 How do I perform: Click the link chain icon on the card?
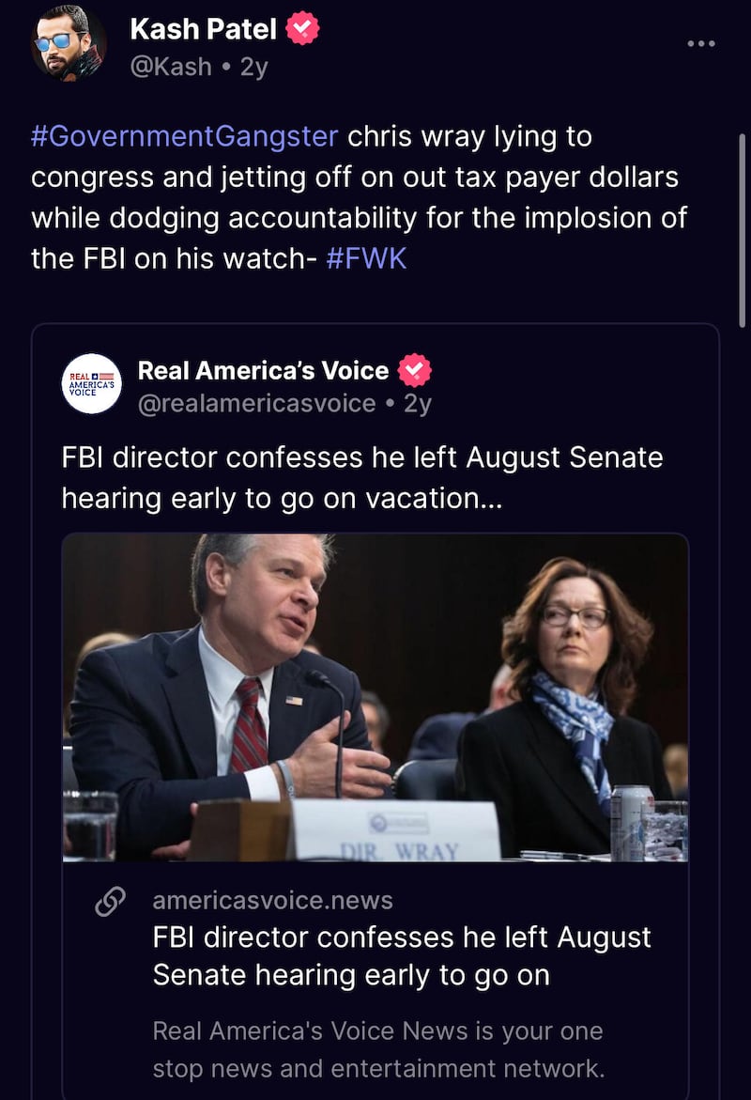[x=111, y=900]
